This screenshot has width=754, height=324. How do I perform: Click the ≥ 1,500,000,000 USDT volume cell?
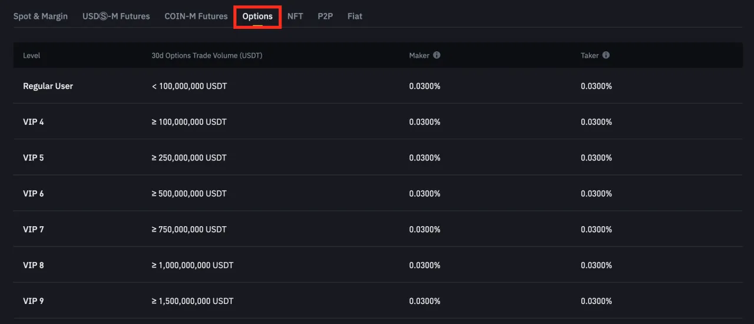pos(193,301)
